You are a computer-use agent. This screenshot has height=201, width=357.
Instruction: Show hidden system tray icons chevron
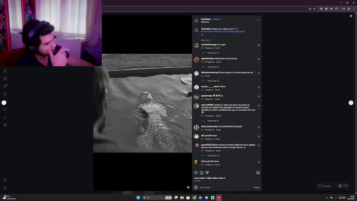327,198
